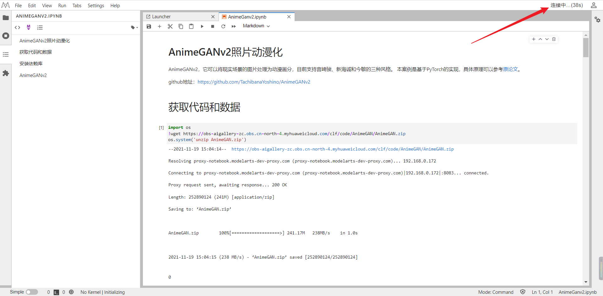Screen dimensions: 603x296
Task: Delete the cell with trash icon
Action: point(554,39)
